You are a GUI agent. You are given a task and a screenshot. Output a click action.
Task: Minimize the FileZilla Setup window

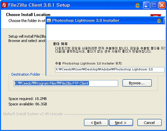tap(146, 5)
